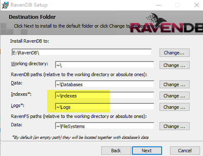Click the 'Working directory:' label

(x=30, y=64)
